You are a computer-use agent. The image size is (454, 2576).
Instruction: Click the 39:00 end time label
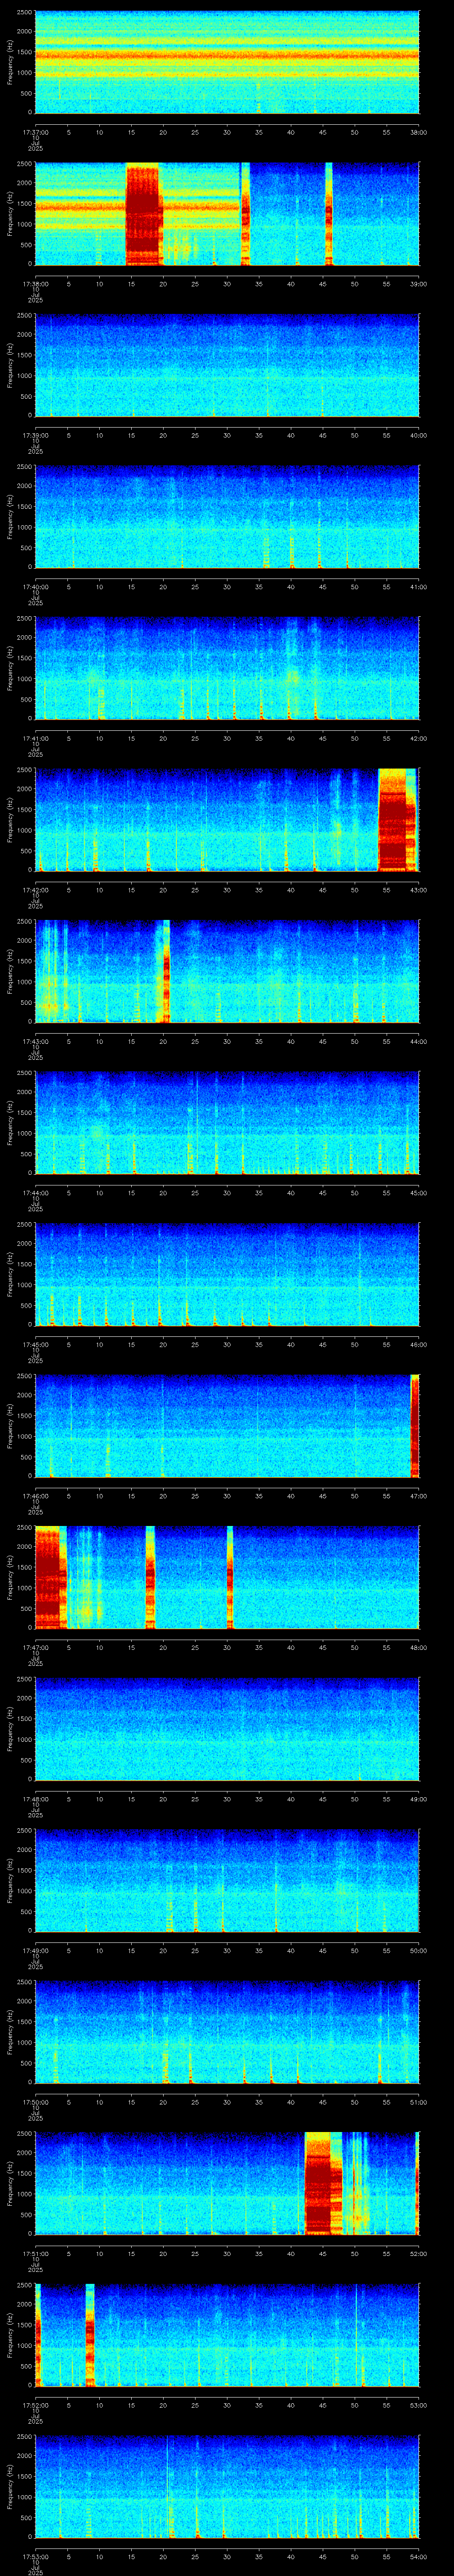click(418, 284)
